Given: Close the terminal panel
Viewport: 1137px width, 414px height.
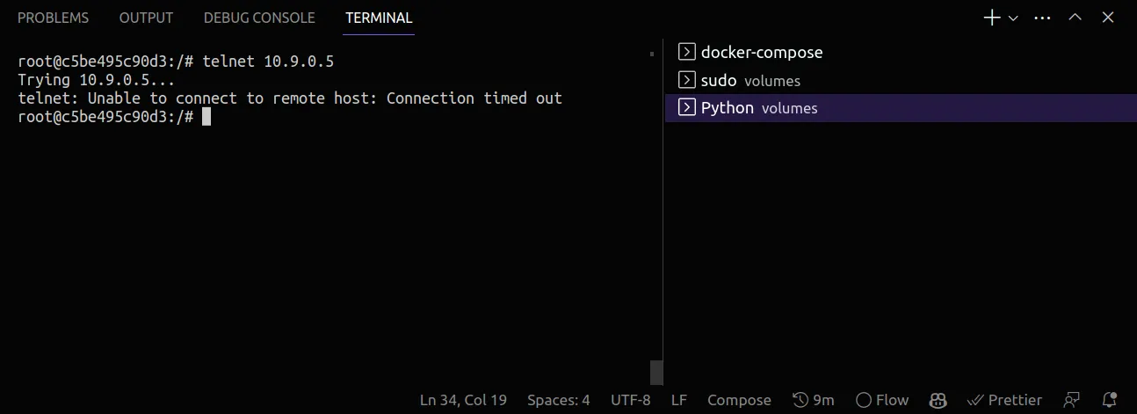Looking at the screenshot, I should 1108,18.
